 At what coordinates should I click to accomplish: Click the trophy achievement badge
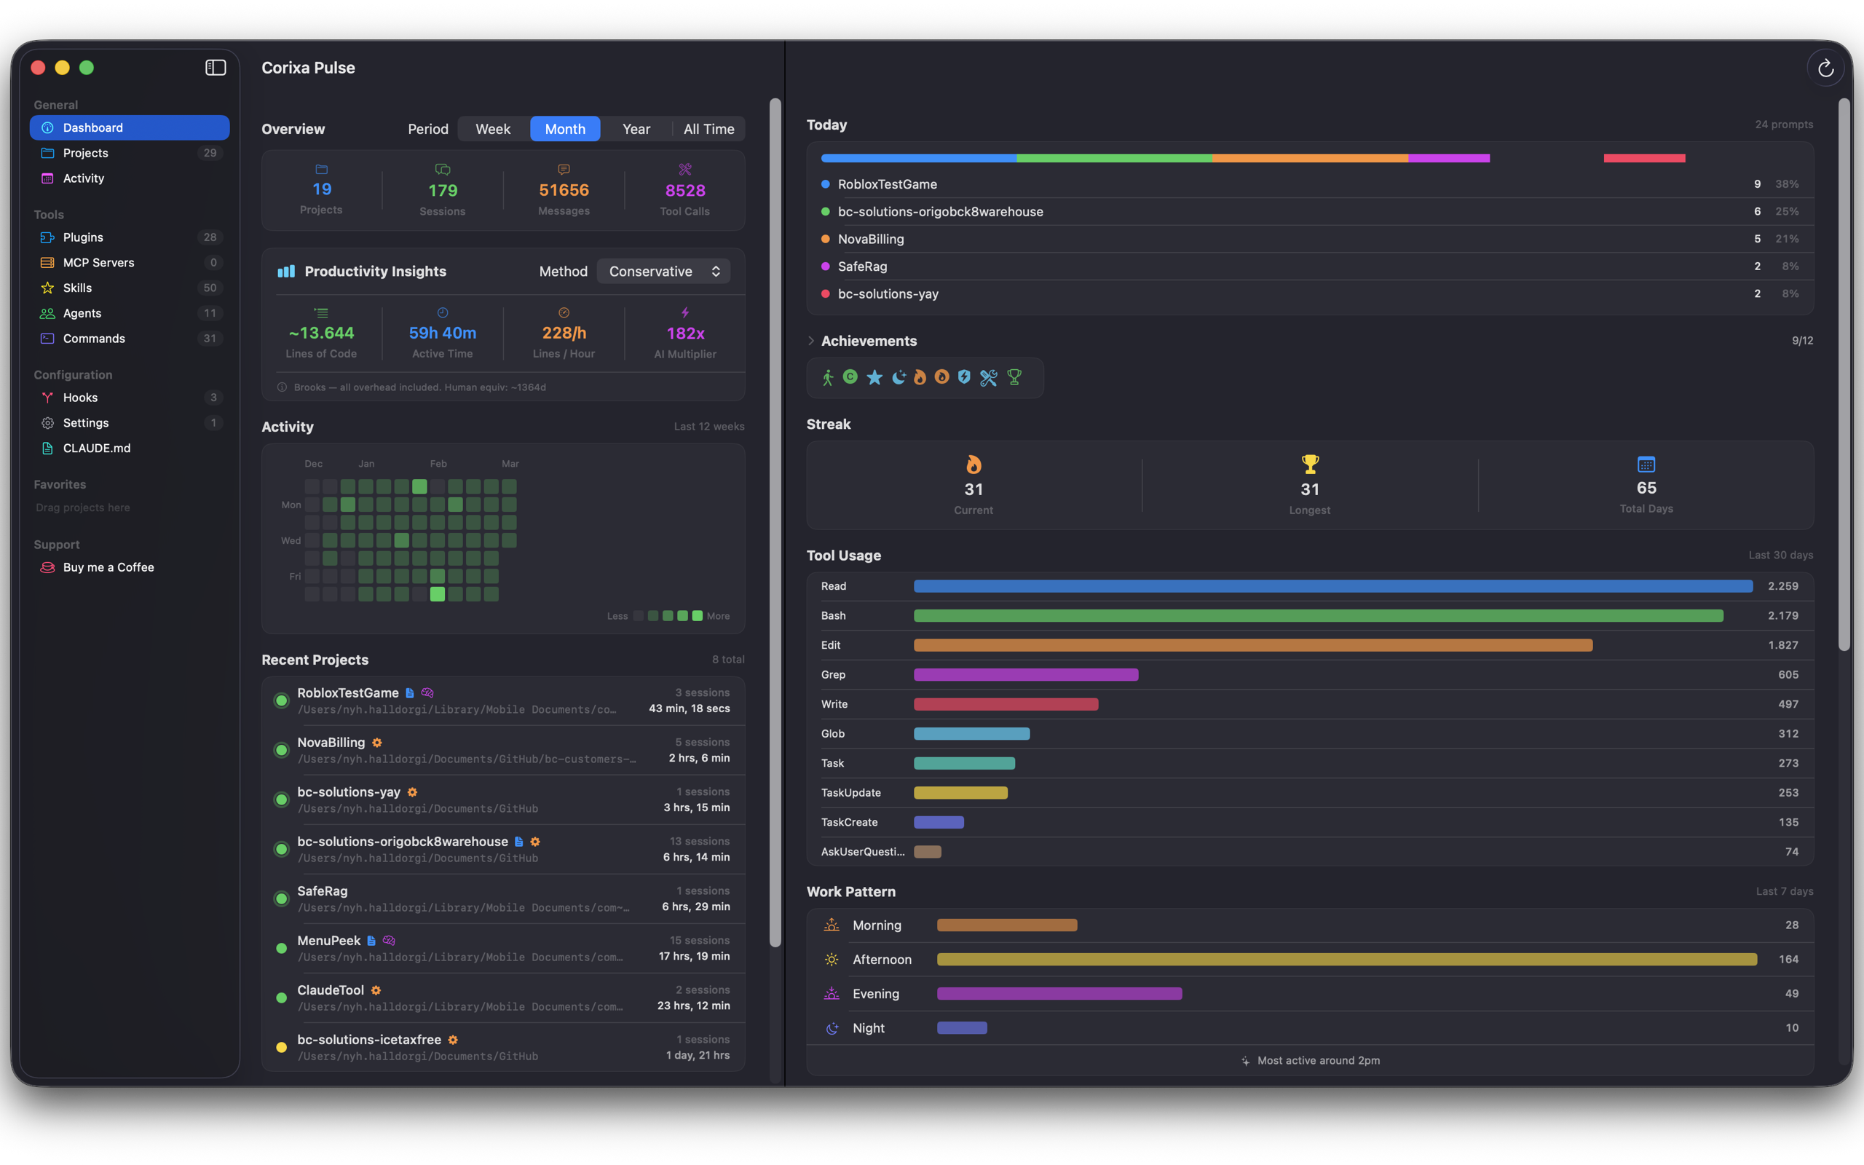1014,378
